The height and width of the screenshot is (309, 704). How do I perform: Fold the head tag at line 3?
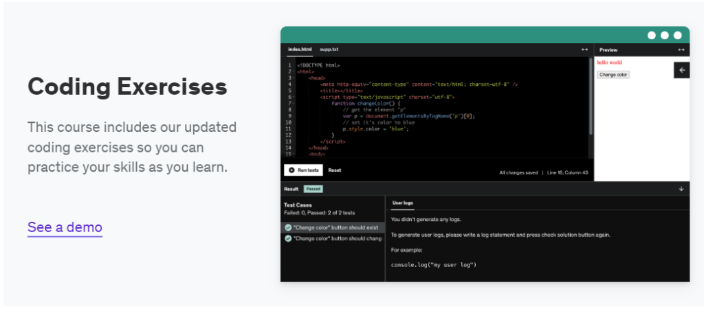tap(294, 78)
